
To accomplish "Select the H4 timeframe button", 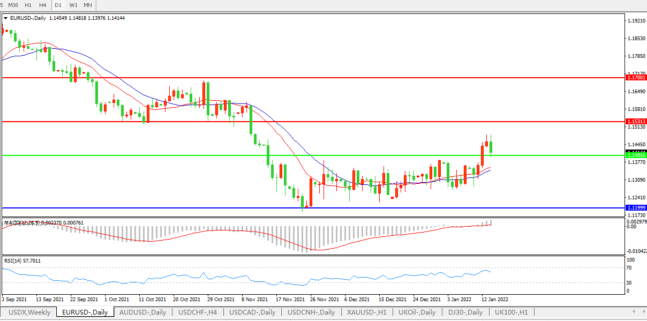I will point(43,5).
